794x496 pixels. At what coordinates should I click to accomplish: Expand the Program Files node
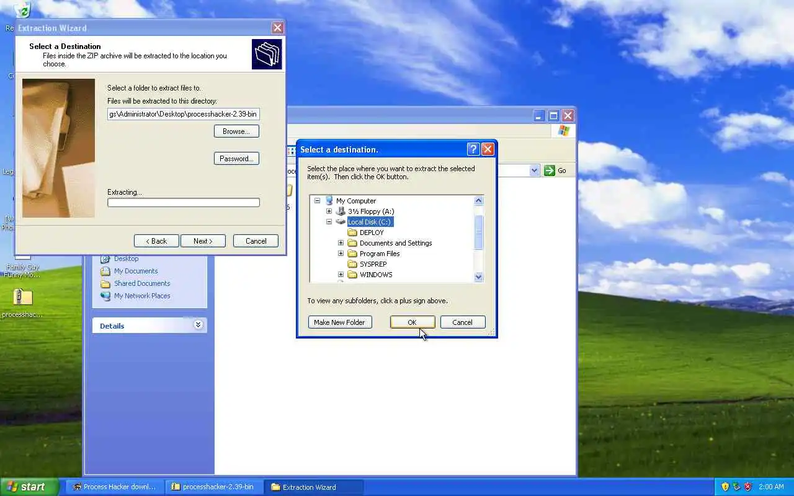coord(341,254)
